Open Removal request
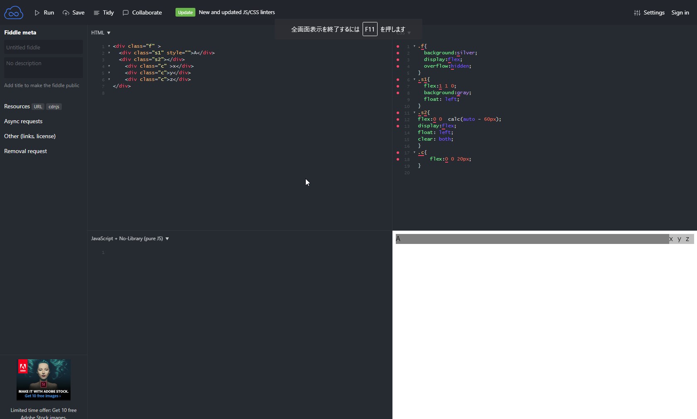Image resolution: width=697 pixels, height=419 pixels. coord(26,151)
